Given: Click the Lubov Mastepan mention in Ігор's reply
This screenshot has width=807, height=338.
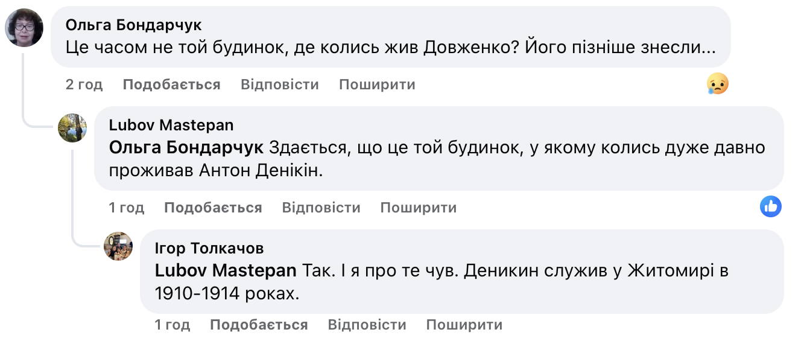Looking at the screenshot, I should point(226,271).
